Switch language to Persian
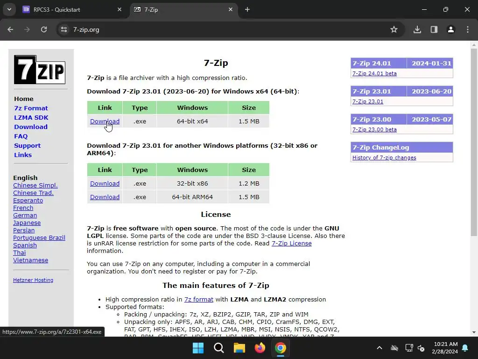 pyautogui.click(x=24, y=230)
